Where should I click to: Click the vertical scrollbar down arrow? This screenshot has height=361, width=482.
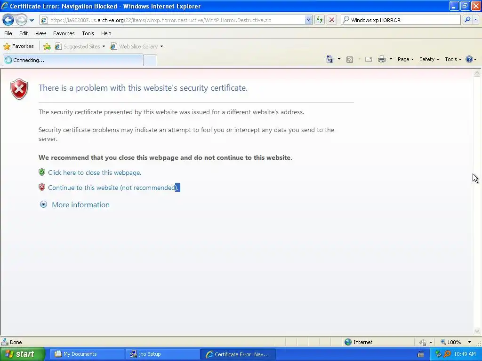click(477, 331)
